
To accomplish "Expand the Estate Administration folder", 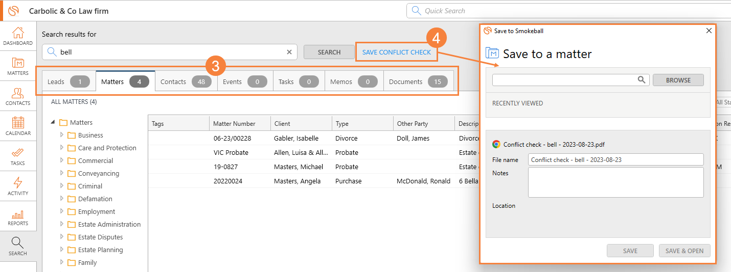I will [x=62, y=224].
